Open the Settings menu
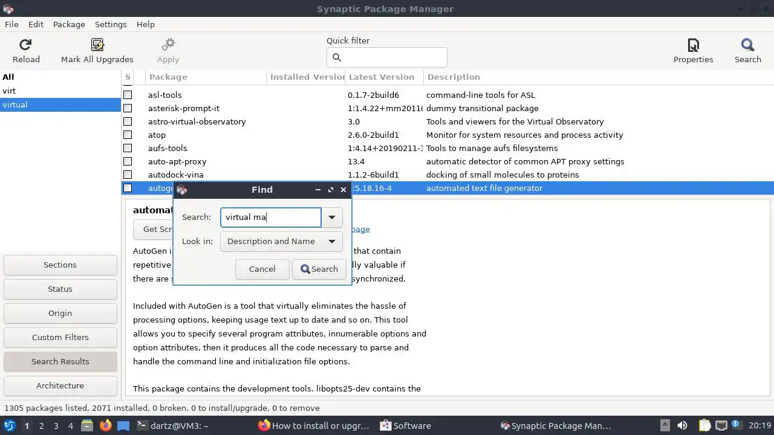The image size is (774, 435). coord(111,24)
